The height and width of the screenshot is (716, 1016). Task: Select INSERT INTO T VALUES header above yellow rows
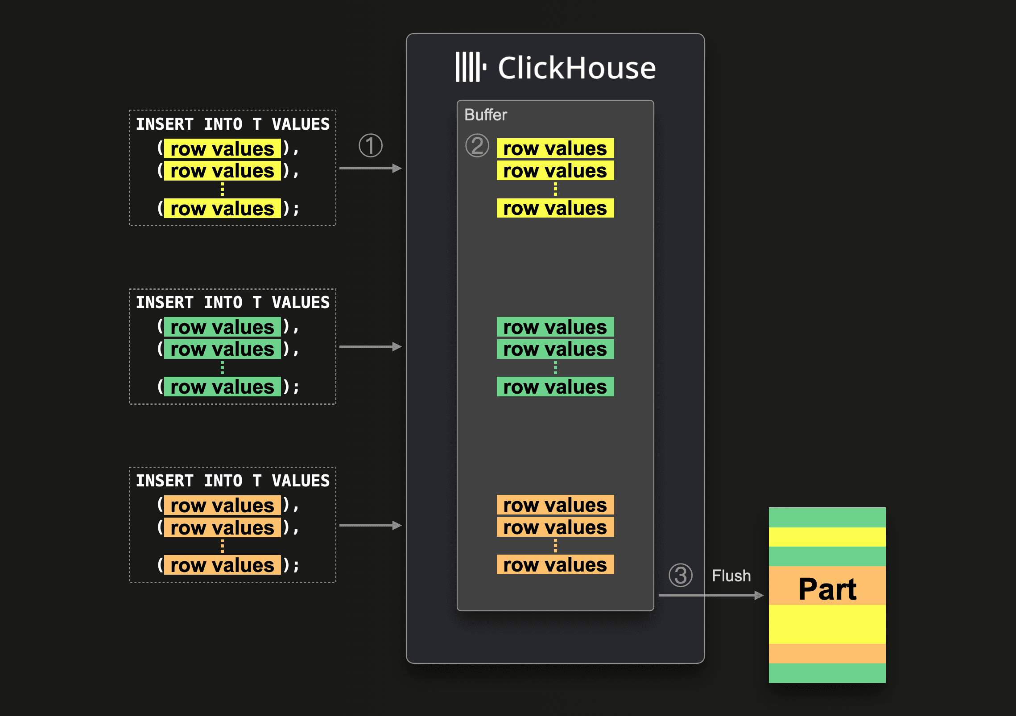[232, 124]
